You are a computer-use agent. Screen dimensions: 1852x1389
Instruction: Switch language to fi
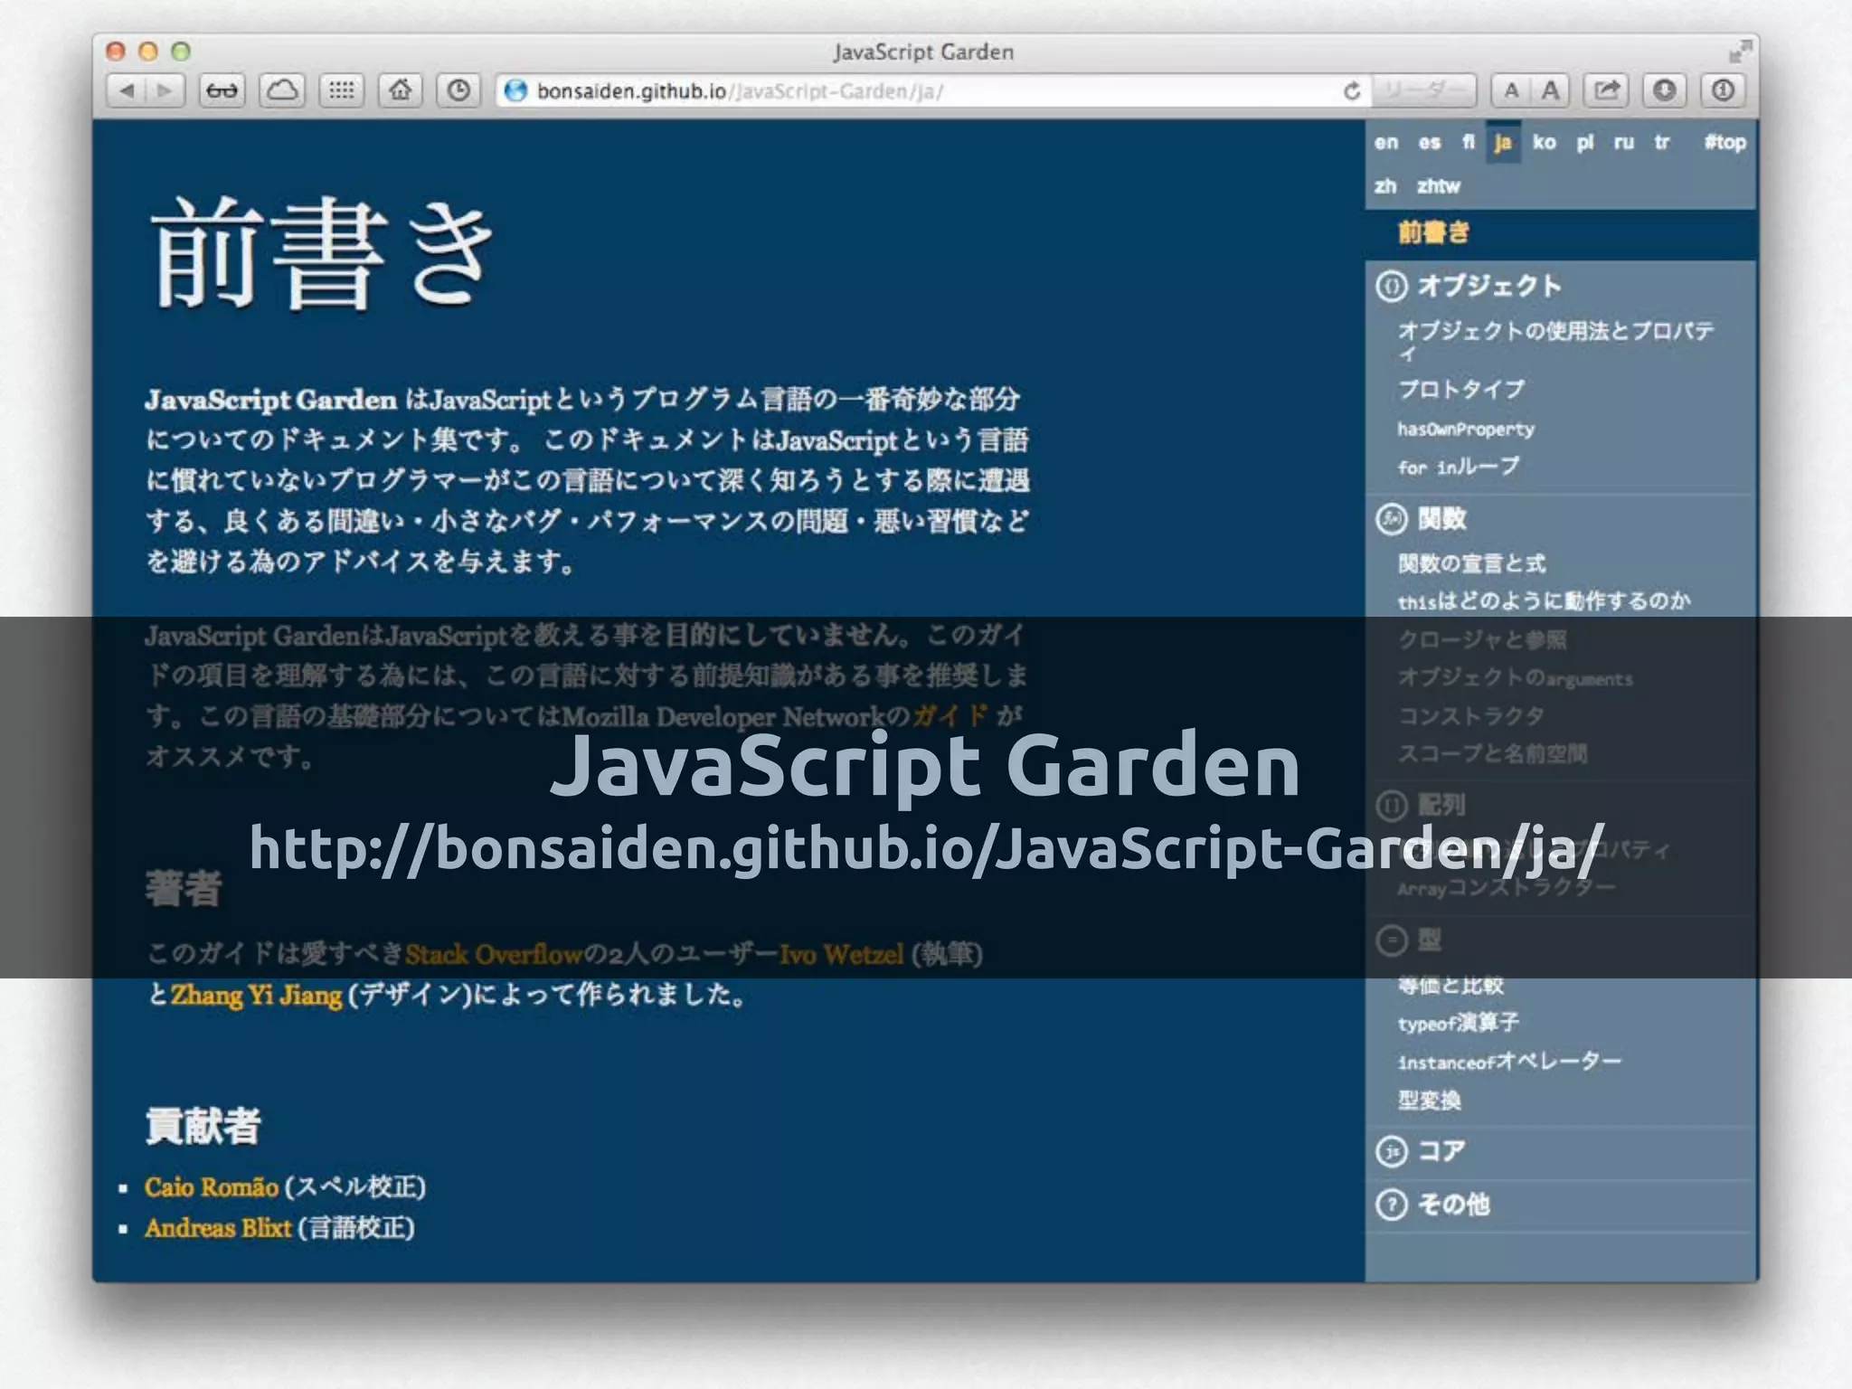1468,142
